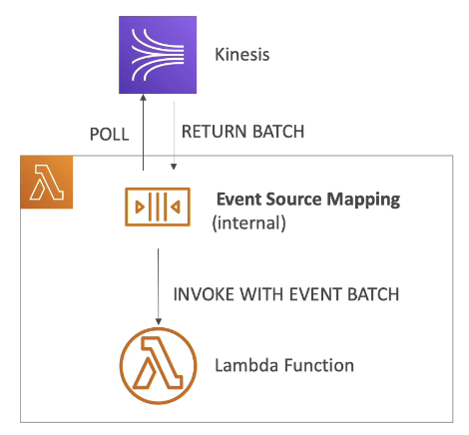Select the Event Source Mapping queue icon
The image size is (469, 435).
pos(158,207)
